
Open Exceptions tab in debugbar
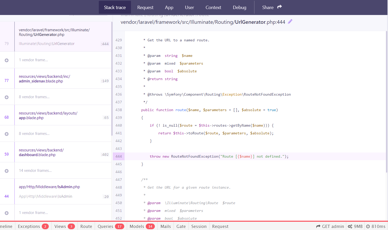pyautogui.click(x=33, y=226)
